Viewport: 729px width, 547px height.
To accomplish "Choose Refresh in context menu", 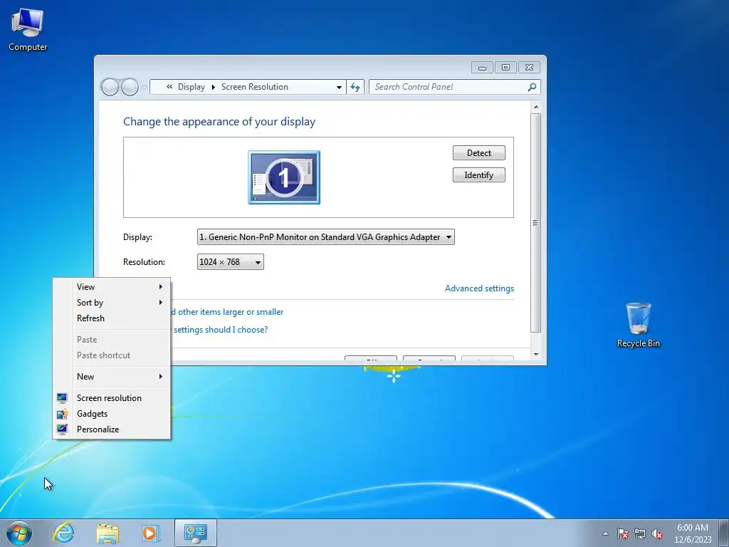I will 112,318.
